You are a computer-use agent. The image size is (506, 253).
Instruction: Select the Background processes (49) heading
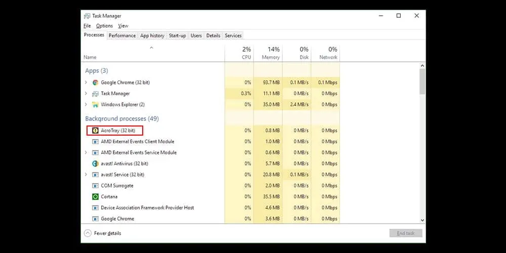tap(122, 118)
